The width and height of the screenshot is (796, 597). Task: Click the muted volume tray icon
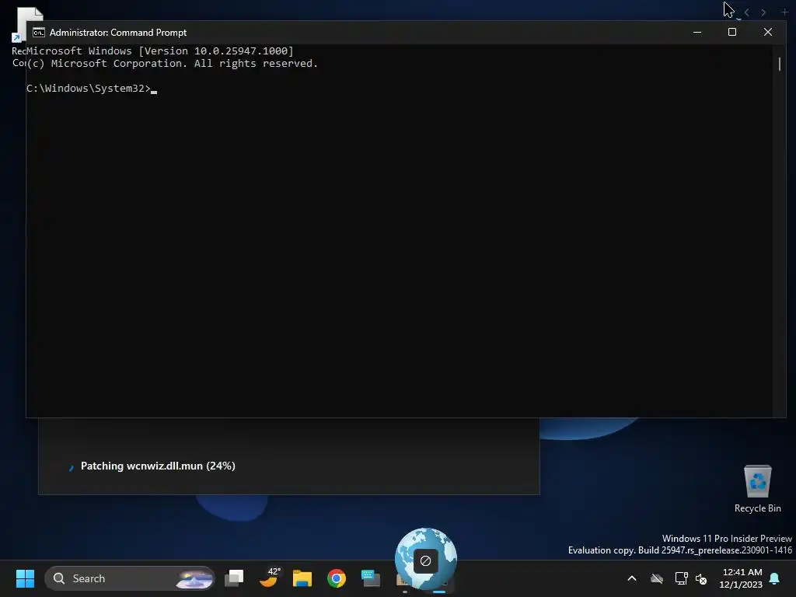point(701,578)
